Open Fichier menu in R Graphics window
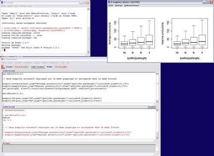Screen dimensions: 214x156 (111, 6)
